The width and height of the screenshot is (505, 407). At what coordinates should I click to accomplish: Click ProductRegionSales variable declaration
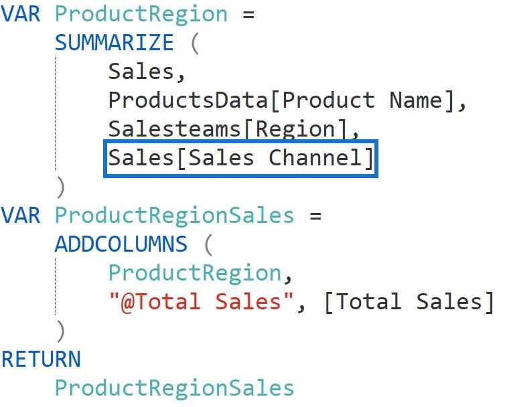coord(175,216)
